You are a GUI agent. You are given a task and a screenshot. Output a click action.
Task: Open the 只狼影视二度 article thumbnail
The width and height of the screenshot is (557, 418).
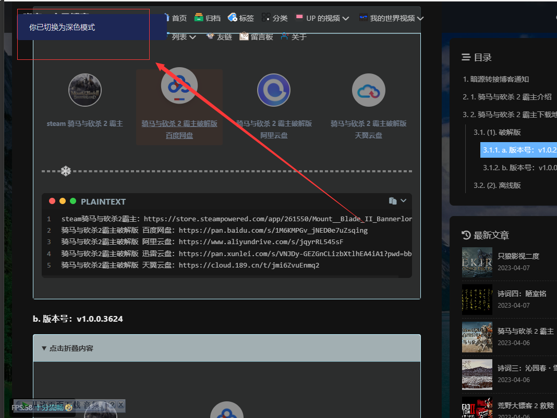point(477,262)
